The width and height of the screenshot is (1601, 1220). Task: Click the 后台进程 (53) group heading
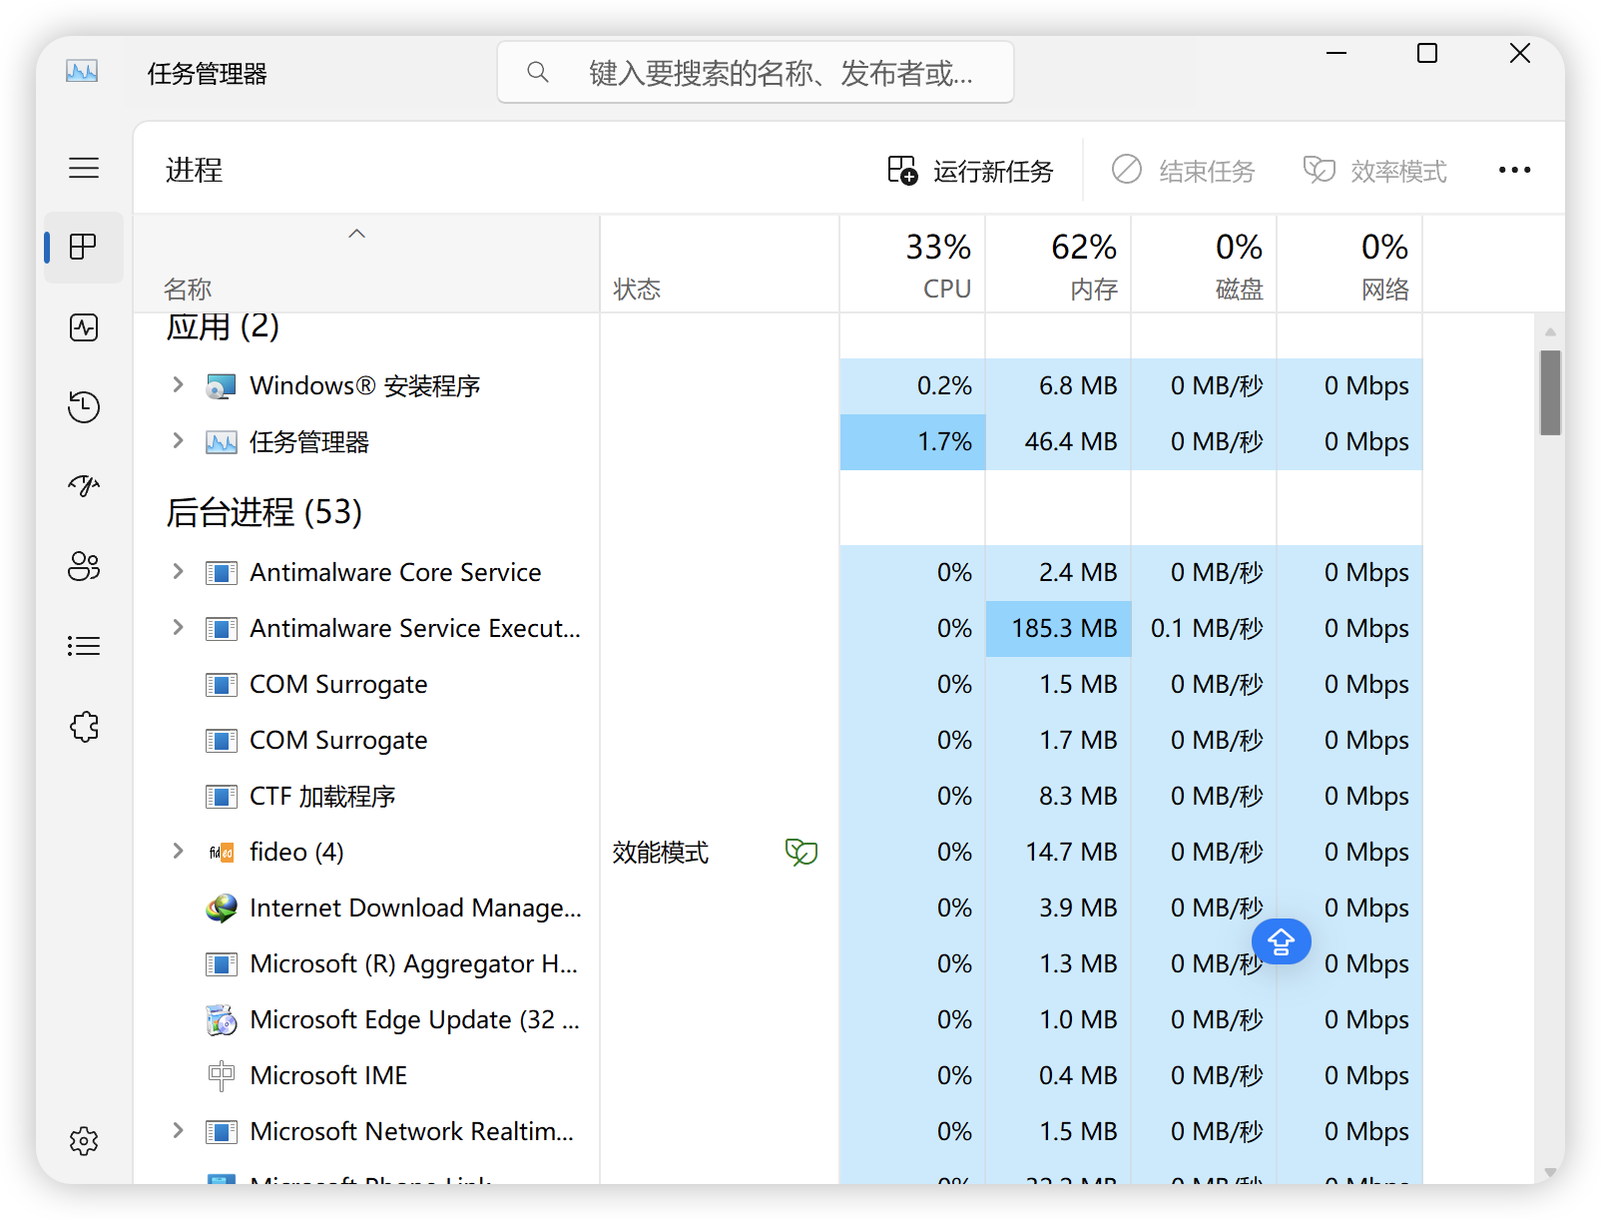pyautogui.click(x=265, y=512)
